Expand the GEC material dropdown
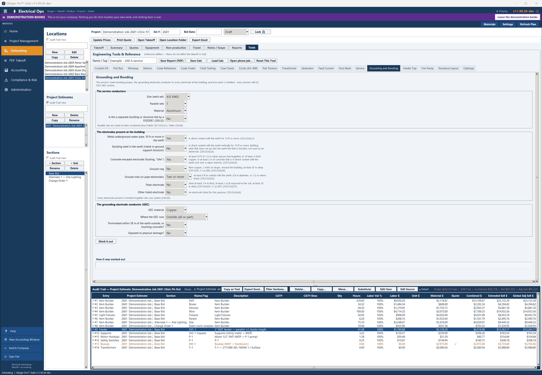This screenshot has height=375, width=542. 176,210
